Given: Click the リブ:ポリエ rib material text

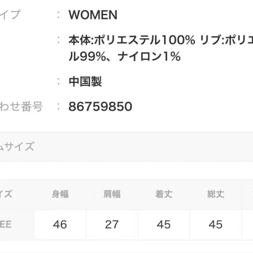Looking at the screenshot, I should click(227, 40).
